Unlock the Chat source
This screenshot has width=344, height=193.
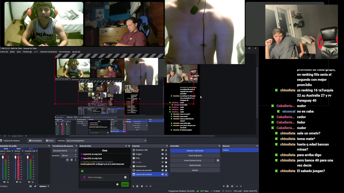[166, 158]
